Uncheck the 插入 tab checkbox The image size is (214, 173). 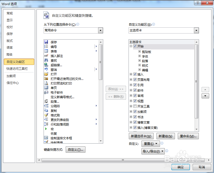(135, 74)
